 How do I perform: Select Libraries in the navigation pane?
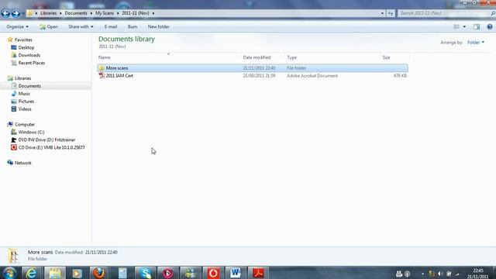[x=22, y=78]
